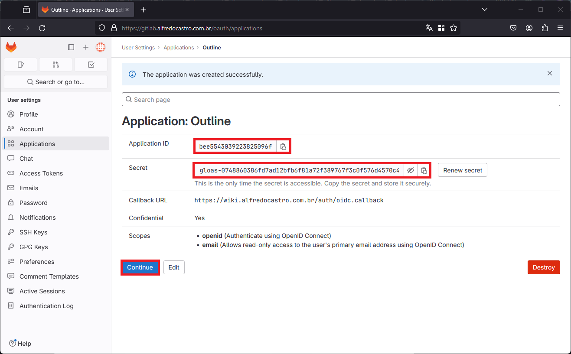Click Renew secret button

[x=463, y=170]
